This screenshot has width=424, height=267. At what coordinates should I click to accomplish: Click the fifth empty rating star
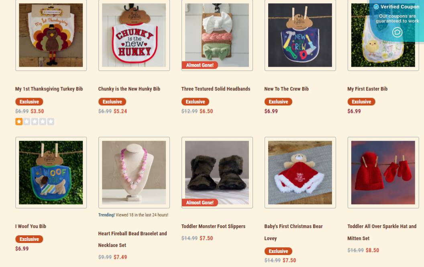[x=51, y=121]
